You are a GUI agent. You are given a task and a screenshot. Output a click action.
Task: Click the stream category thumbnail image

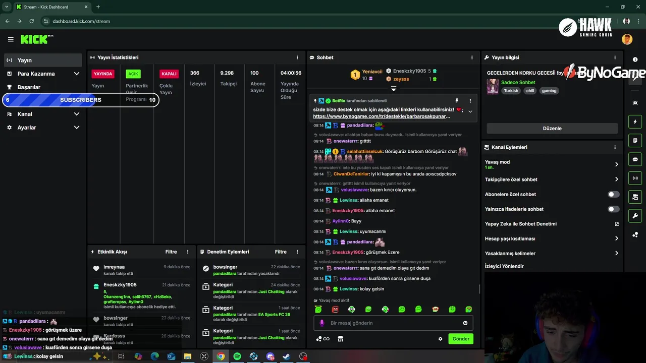[493, 87]
